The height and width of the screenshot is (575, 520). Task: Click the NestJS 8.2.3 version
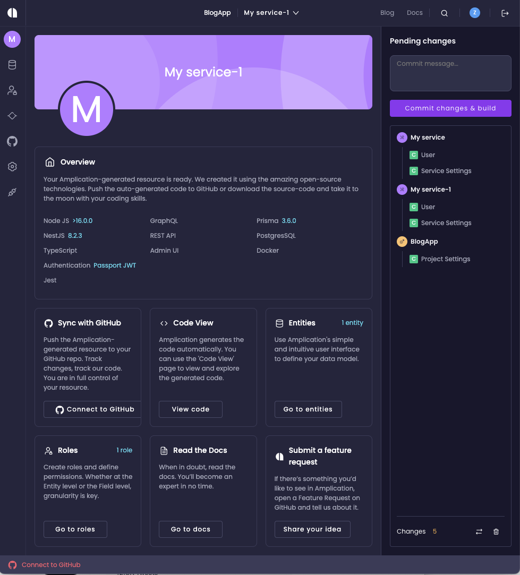tap(75, 235)
